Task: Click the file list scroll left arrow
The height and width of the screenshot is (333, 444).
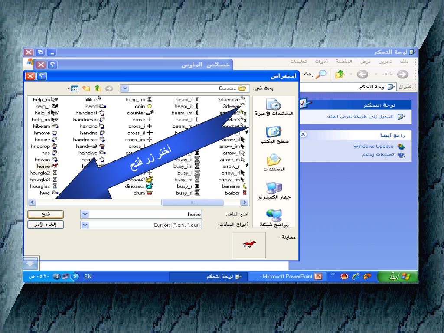Action: [32, 202]
